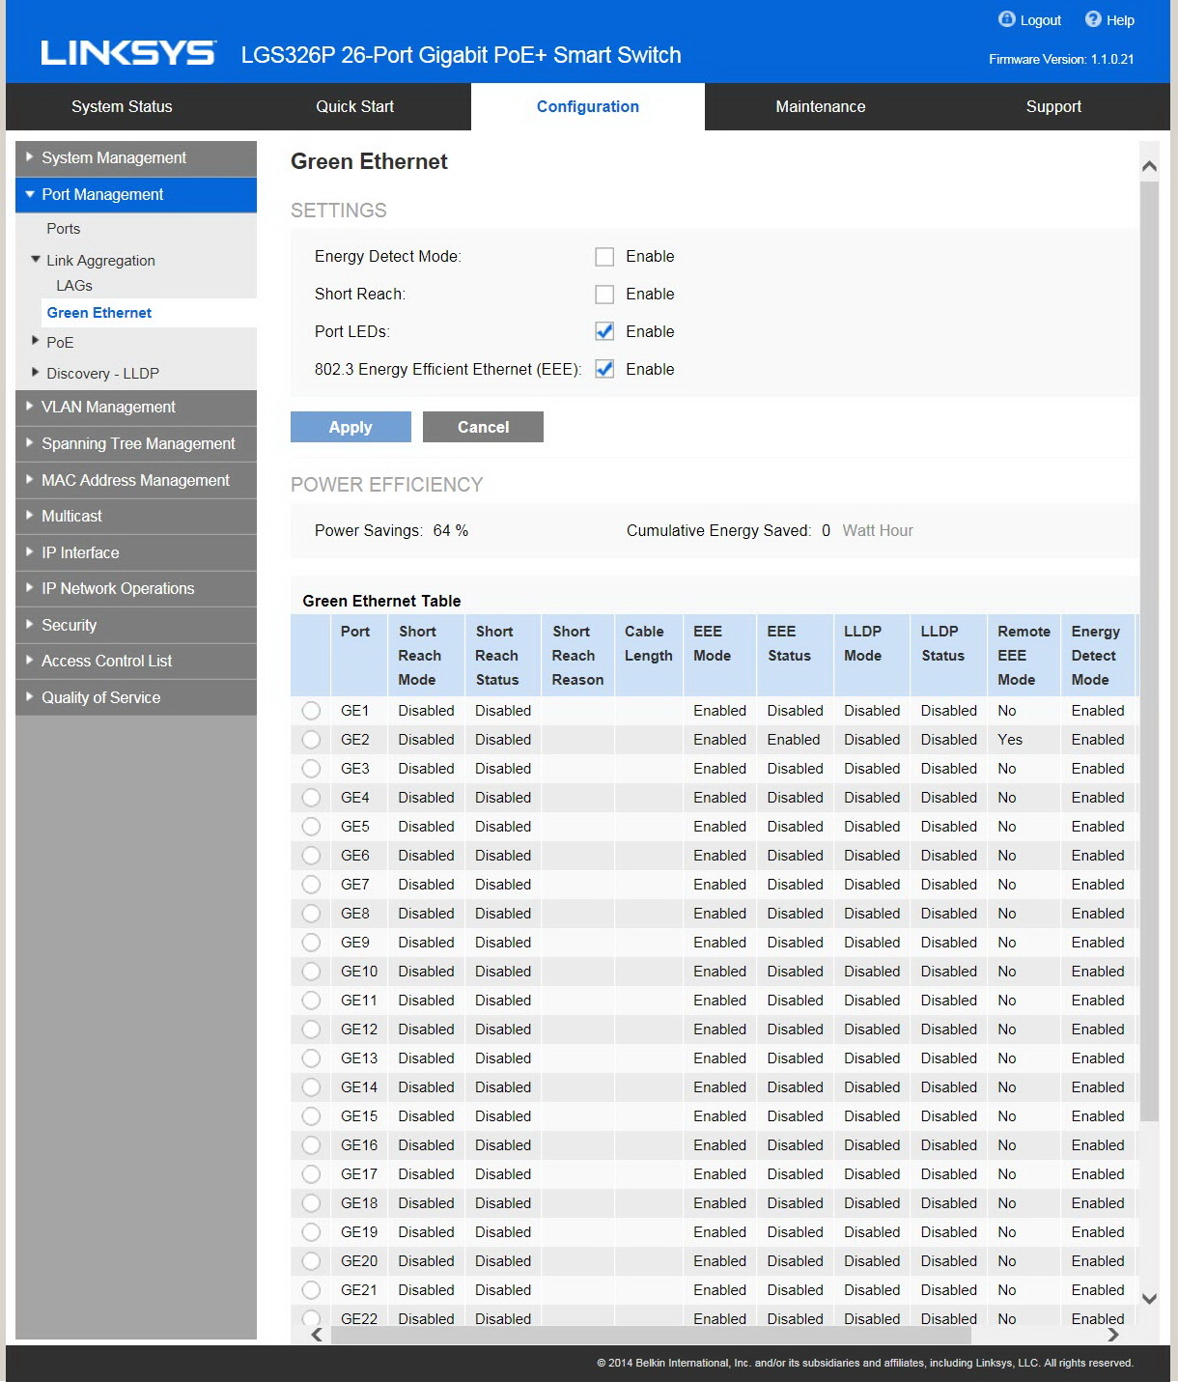Click the EEE Status column header
The width and height of the screenshot is (1178, 1382).
795,656
